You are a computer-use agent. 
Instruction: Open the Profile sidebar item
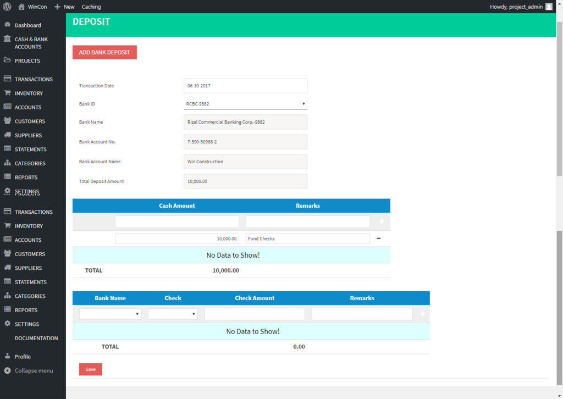click(x=23, y=357)
